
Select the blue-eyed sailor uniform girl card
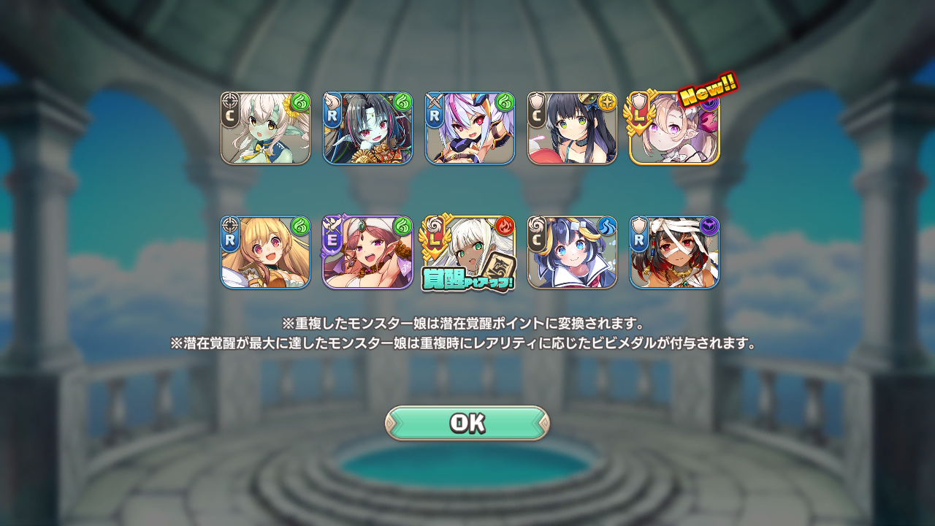tap(573, 252)
